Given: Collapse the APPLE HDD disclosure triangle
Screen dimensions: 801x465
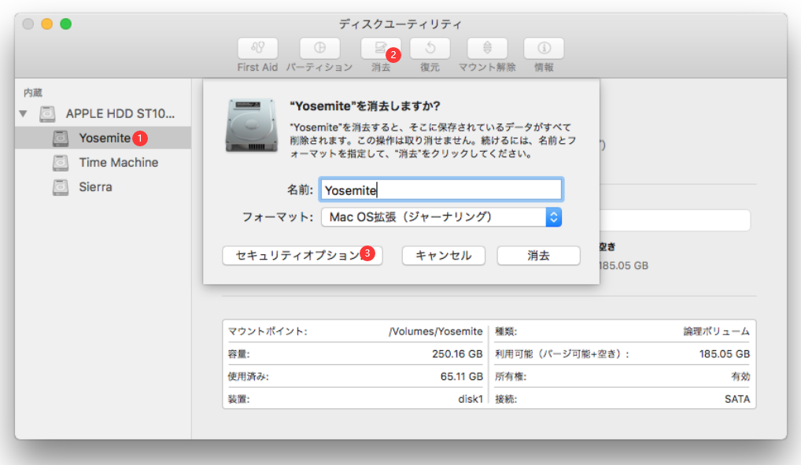Looking at the screenshot, I should click(x=24, y=113).
